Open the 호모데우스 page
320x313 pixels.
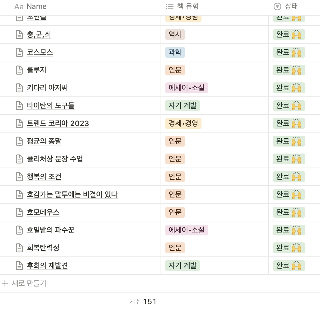[x=43, y=212]
